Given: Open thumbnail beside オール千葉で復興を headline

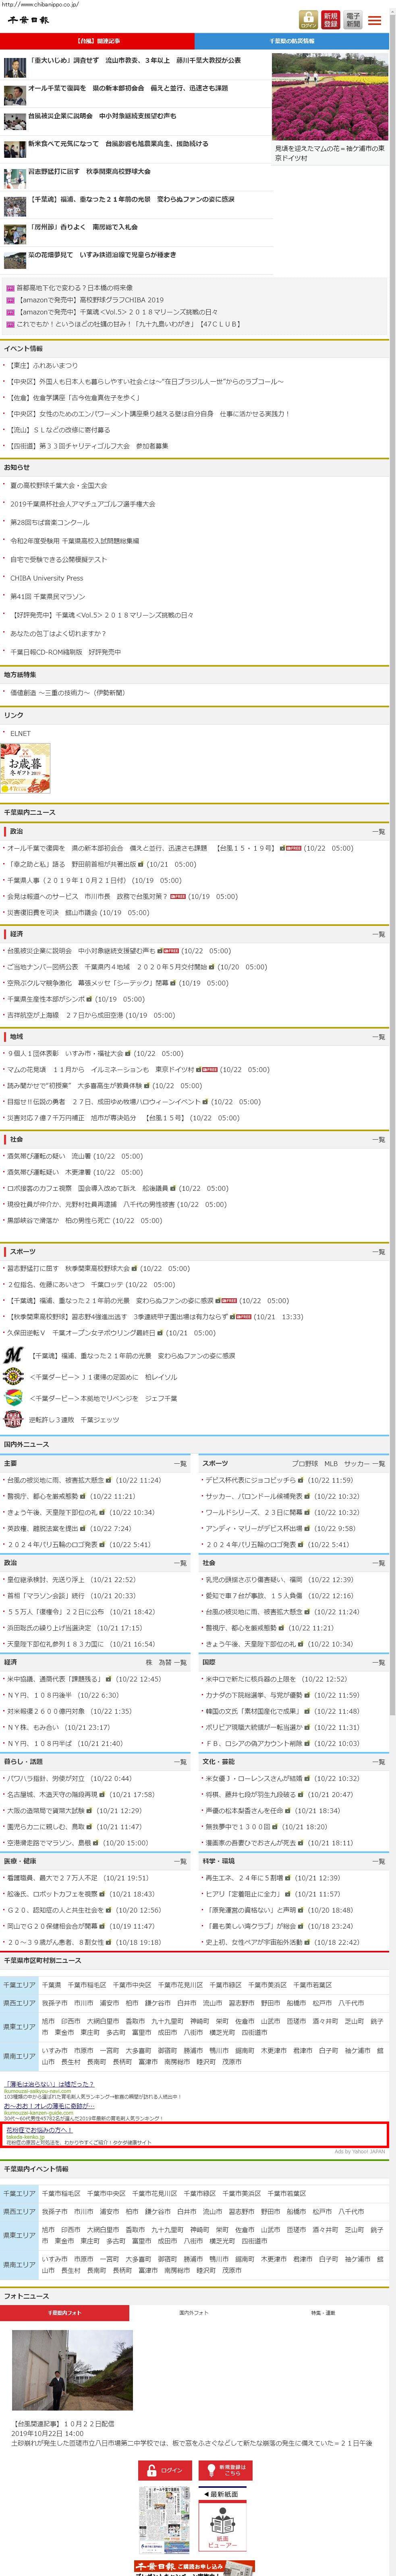Looking at the screenshot, I should tap(15, 96).
